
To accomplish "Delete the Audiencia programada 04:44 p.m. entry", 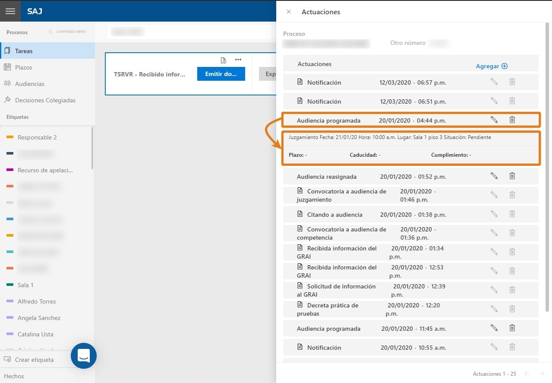I will pyautogui.click(x=512, y=120).
